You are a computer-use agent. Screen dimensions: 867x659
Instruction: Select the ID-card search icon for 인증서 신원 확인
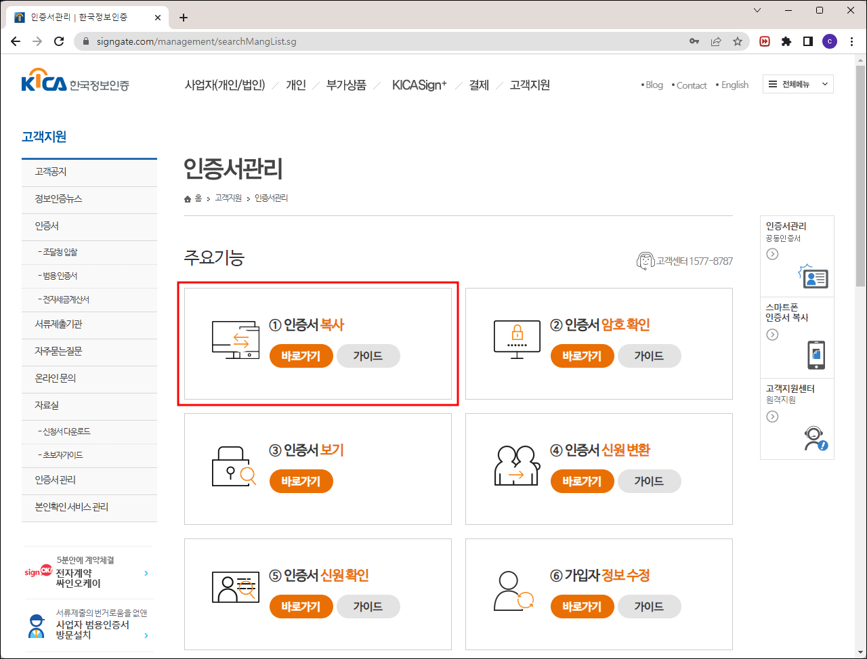[x=234, y=589]
